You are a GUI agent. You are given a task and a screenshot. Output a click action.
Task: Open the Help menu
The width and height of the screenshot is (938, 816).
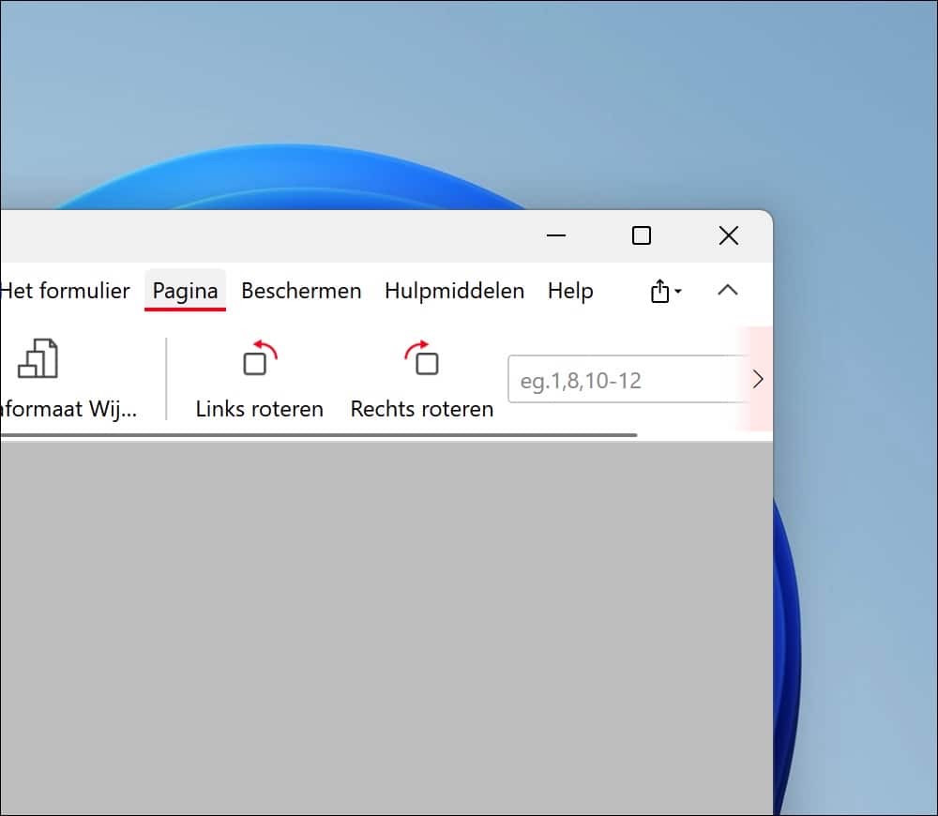click(570, 291)
